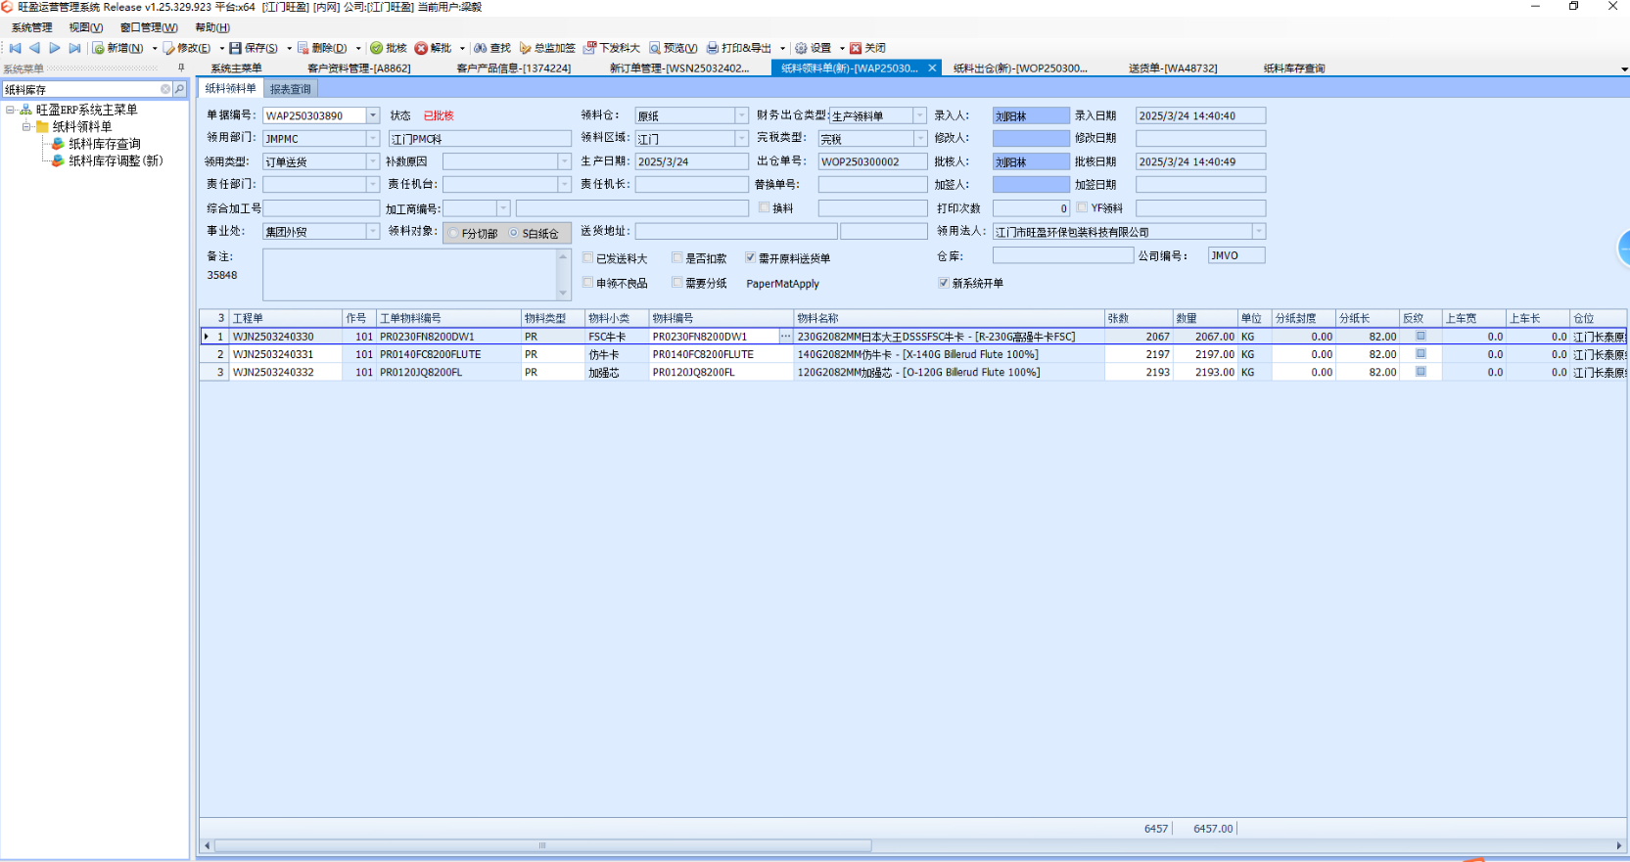Switch to 系统主菜单 tab
This screenshot has width=1630, height=862.
tap(237, 68)
